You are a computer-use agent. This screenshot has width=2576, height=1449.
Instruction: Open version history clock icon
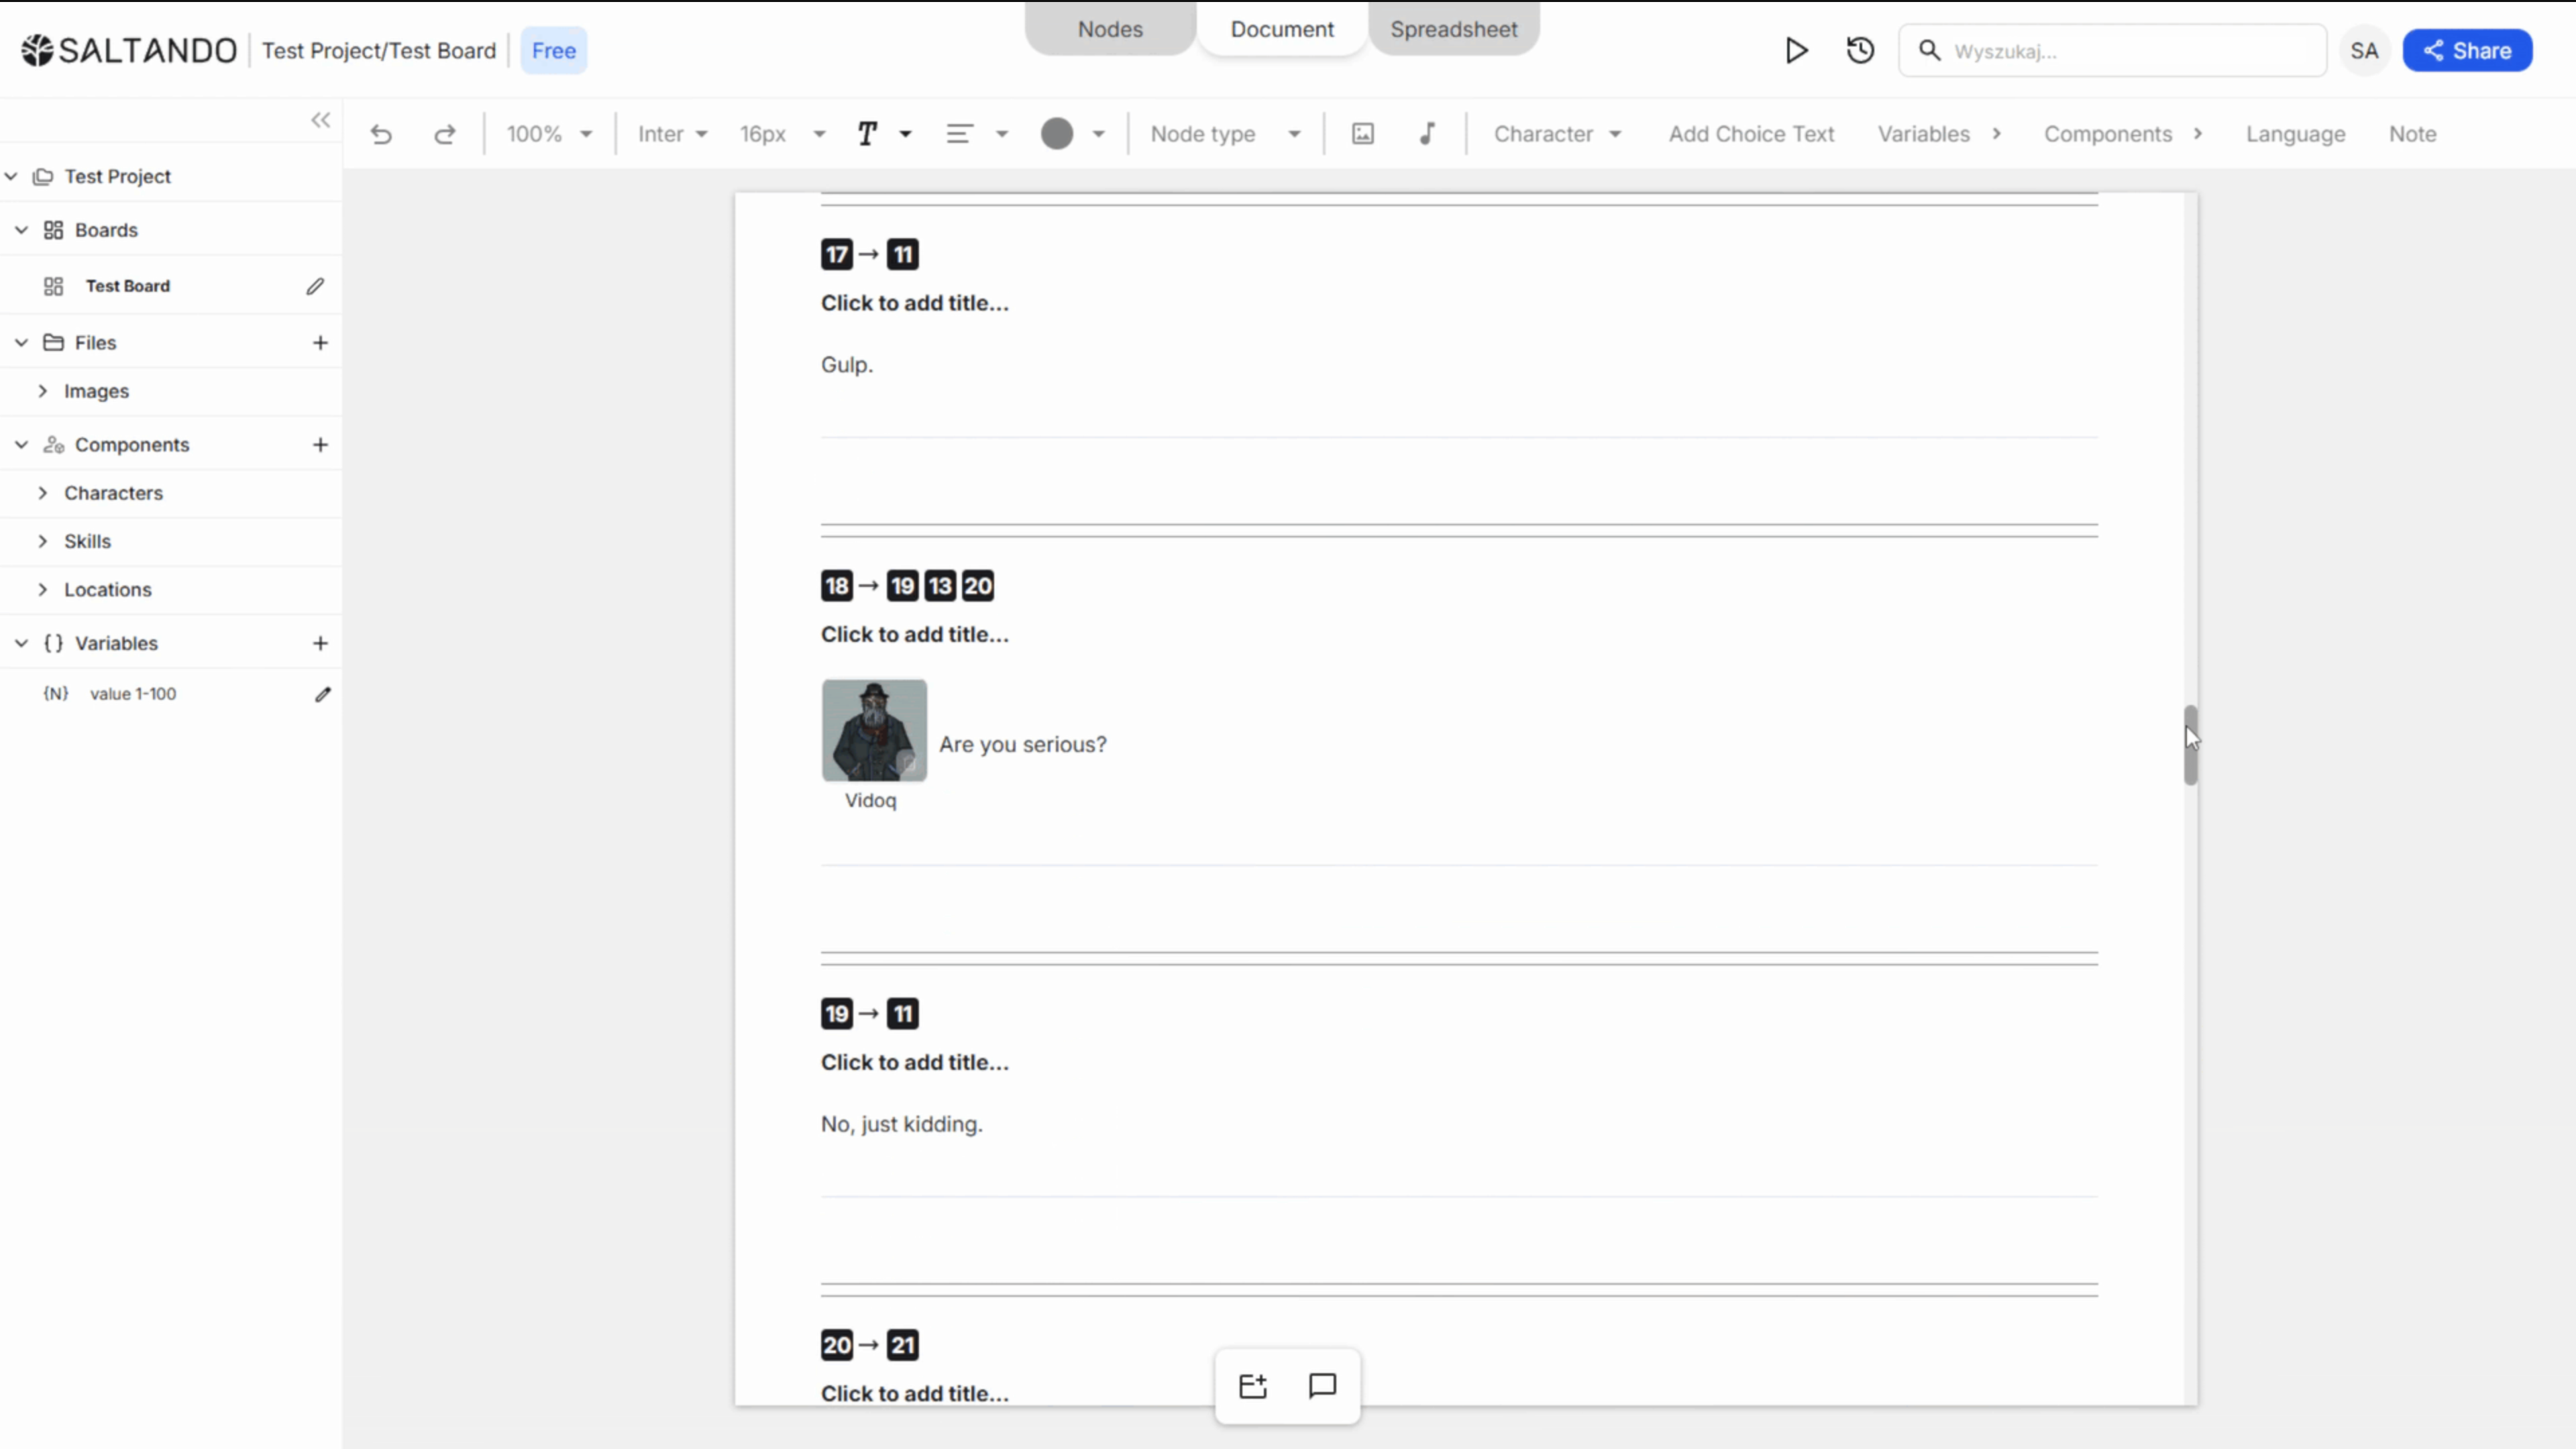(1860, 51)
